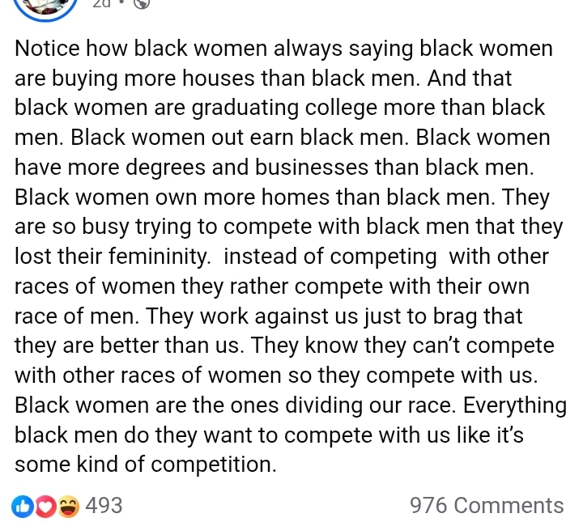Image resolution: width=583 pixels, height=522 pixels.
Task: Click the globe public-audience icon
Action: pyautogui.click(x=141, y=3)
